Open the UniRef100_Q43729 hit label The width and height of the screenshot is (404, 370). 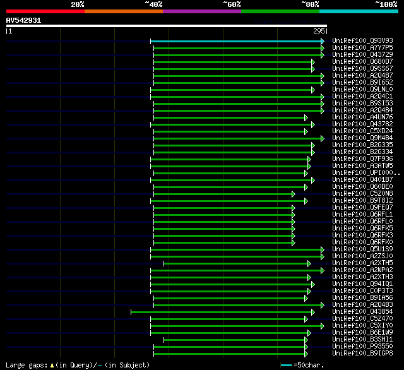click(362, 55)
